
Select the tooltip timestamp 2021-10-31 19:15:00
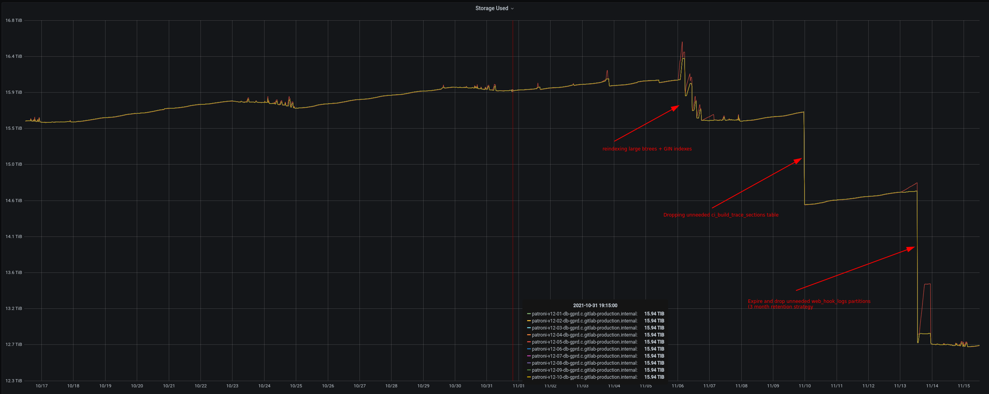pyautogui.click(x=595, y=306)
